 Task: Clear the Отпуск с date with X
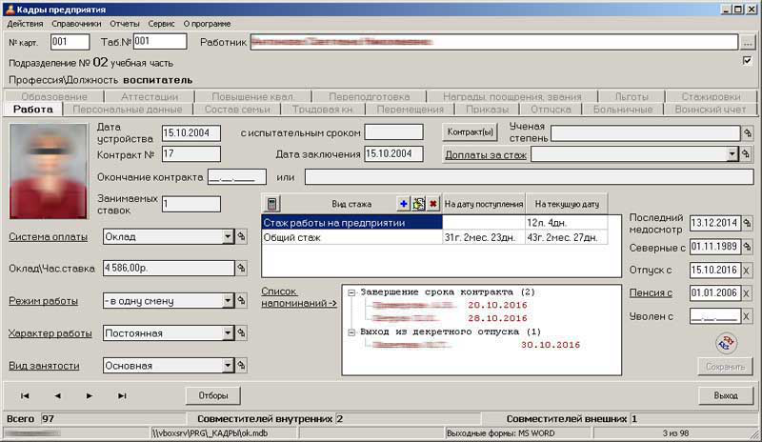[747, 271]
